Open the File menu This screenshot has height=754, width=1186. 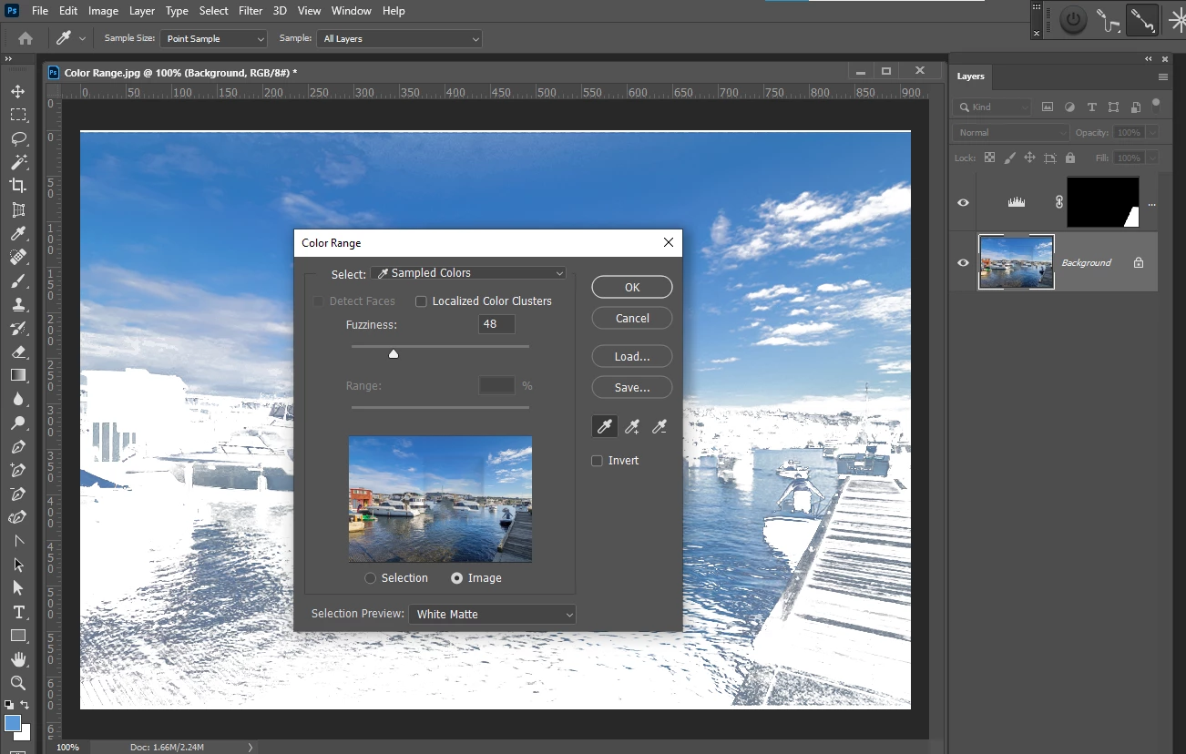pos(40,11)
